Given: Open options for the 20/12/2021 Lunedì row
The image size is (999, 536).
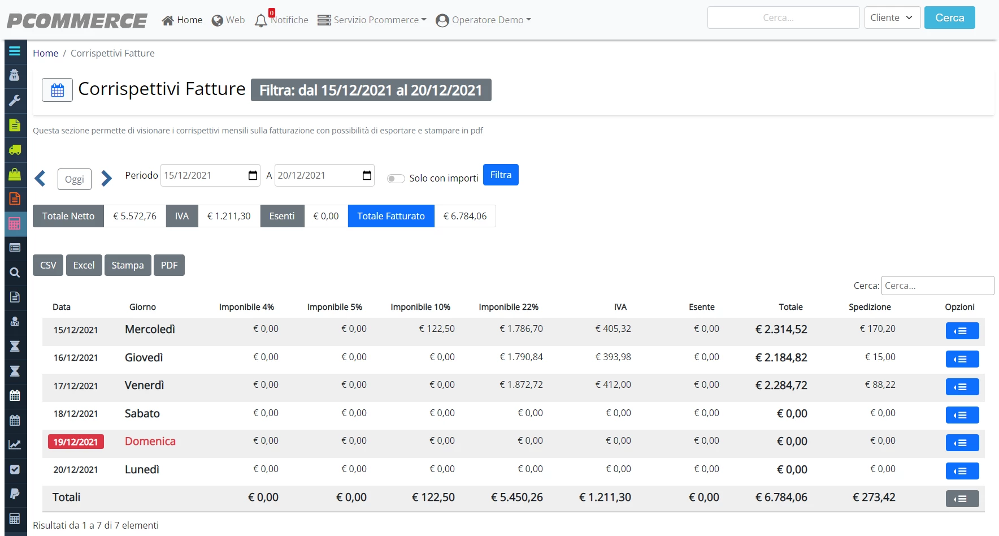Looking at the screenshot, I should (x=962, y=471).
